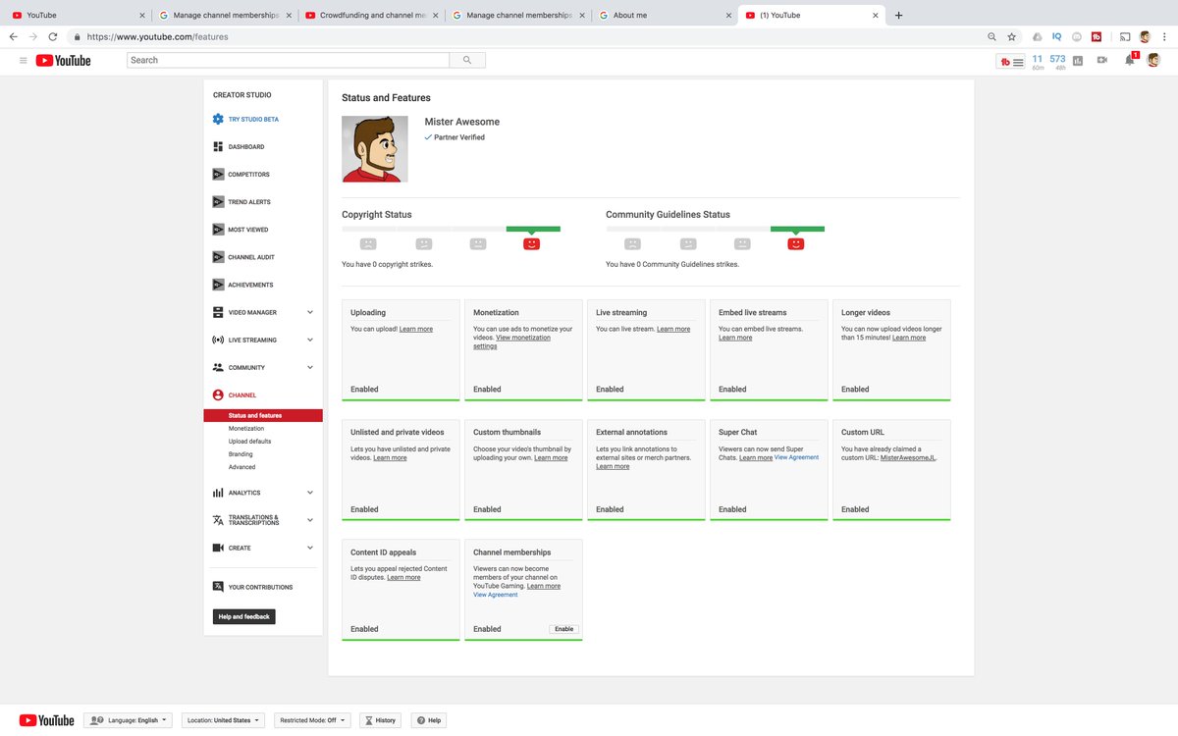Viewport: 1178px width, 736px height.
Task: Go to YouTube home via top logo
Action: (x=64, y=61)
